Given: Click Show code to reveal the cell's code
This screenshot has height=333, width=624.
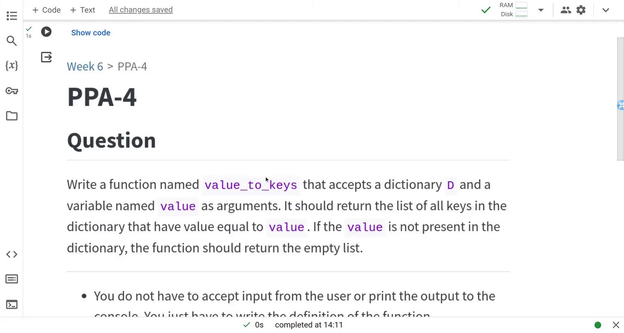Looking at the screenshot, I should (91, 33).
